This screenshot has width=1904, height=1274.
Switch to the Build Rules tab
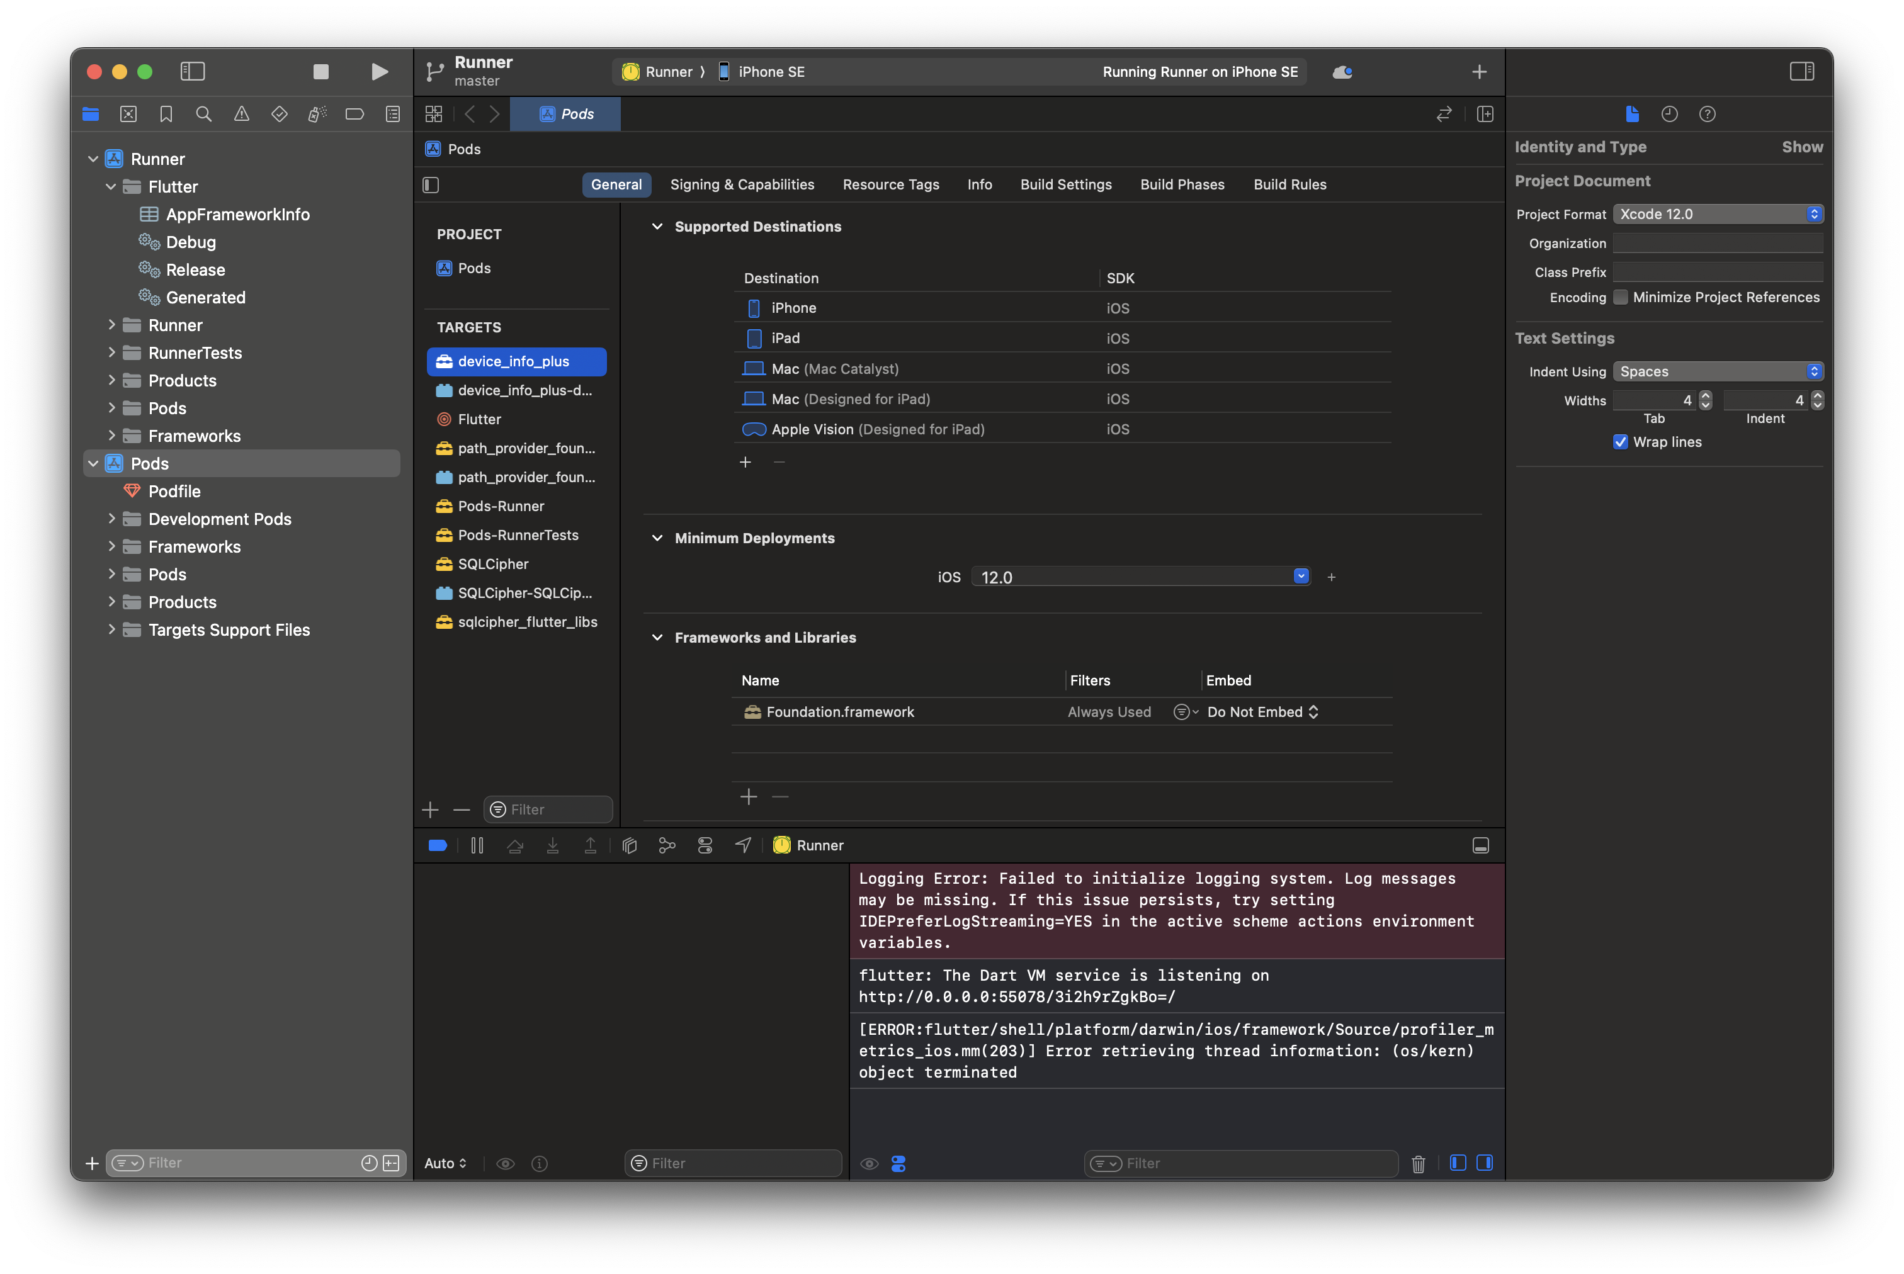(1289, 184)
